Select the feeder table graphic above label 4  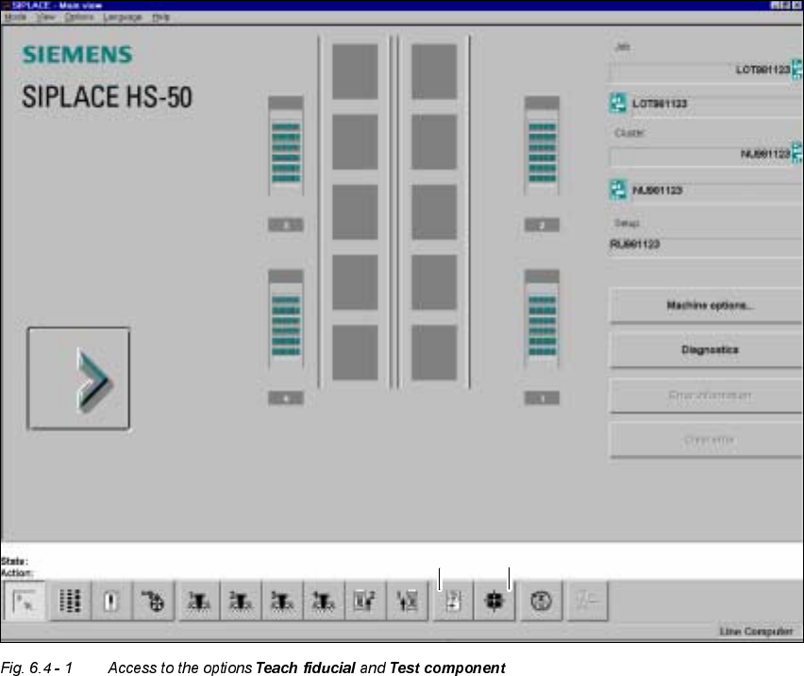[286, 319]
